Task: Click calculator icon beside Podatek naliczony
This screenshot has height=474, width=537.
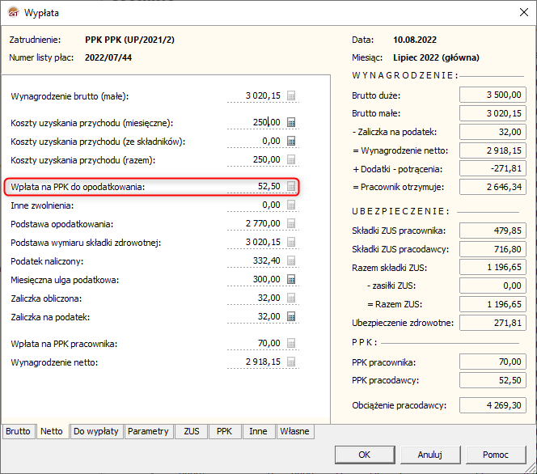Action: click(291, 261)
